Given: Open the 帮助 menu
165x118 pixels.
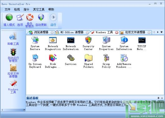Looking at the screenshot, I should pos(51,9).
